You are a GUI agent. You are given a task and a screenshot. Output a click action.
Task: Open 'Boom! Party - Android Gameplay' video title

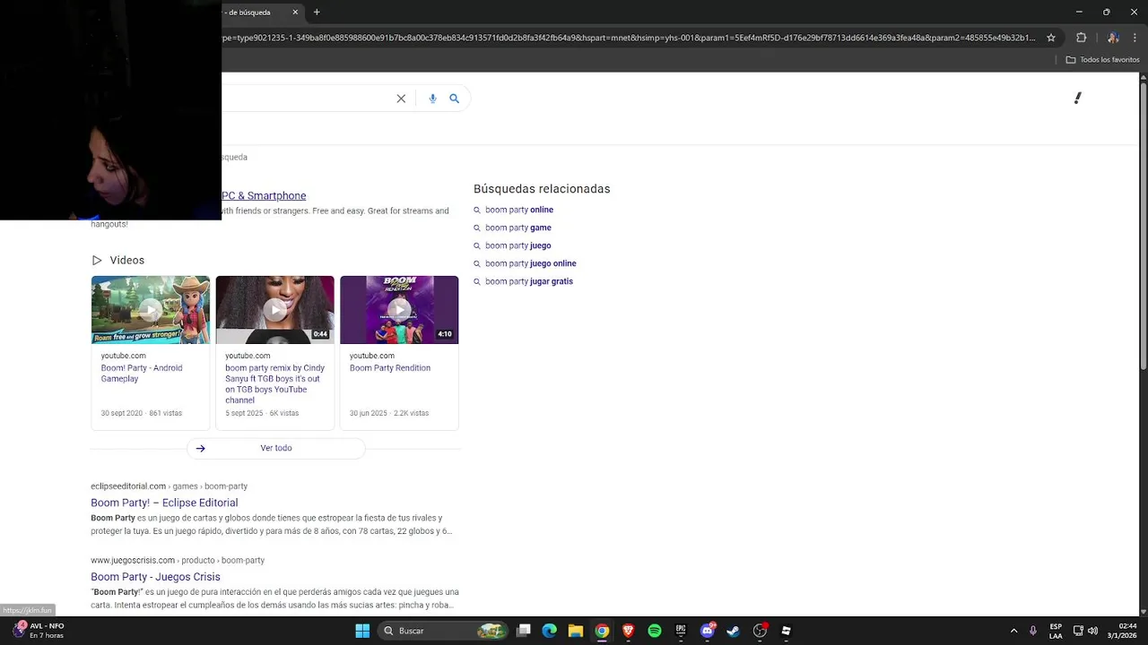coord(142,374)
